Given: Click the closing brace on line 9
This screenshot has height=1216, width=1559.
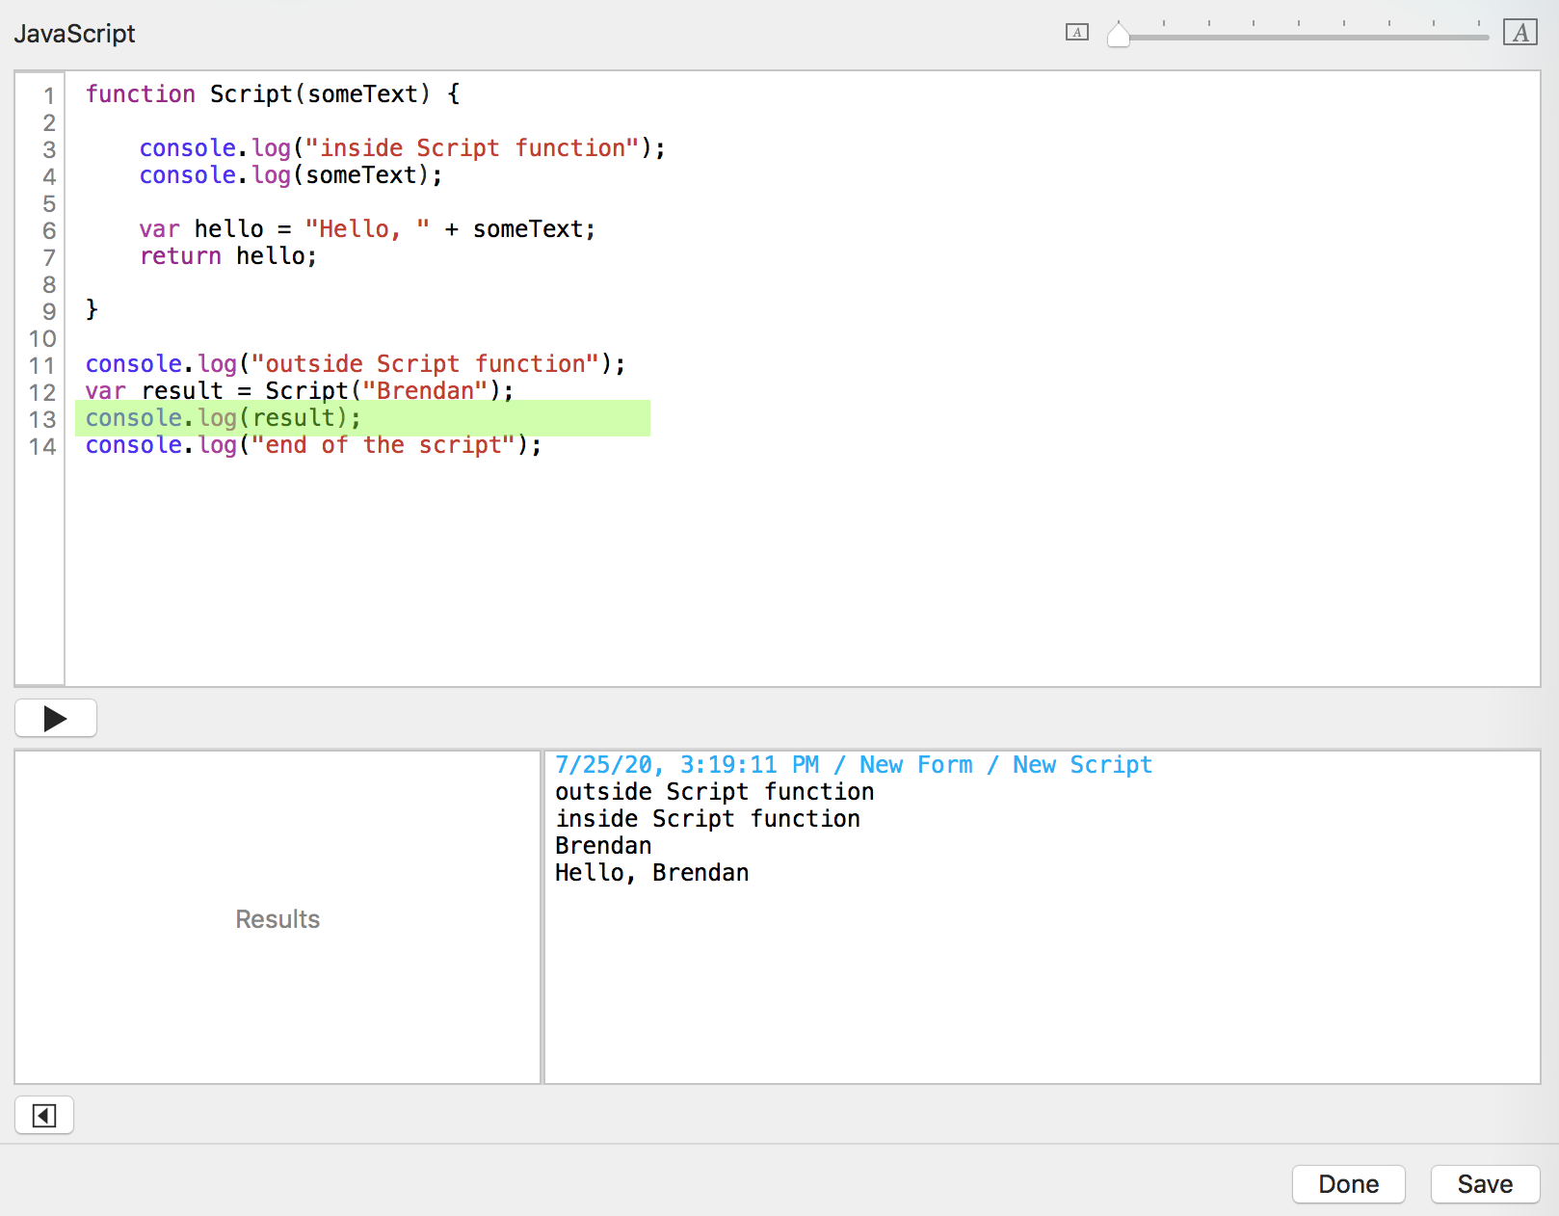Looking at the screenshot, I should [x=92, y=309].
